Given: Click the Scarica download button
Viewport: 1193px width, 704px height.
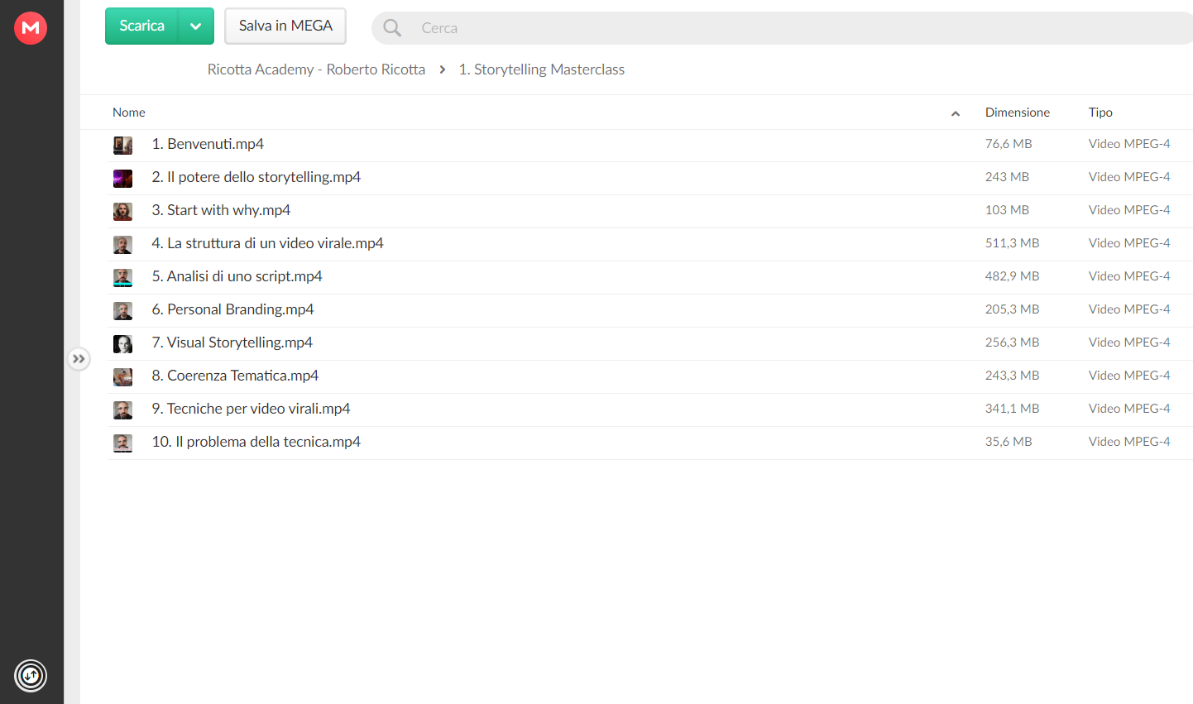Looking at the screenshot, I should [142, 26].
